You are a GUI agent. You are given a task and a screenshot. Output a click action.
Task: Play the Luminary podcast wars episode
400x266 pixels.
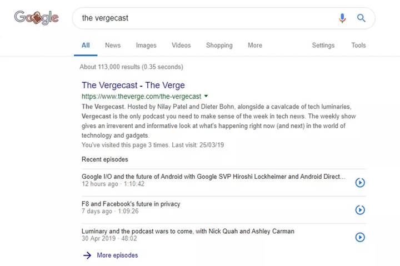tap(360, 237)
